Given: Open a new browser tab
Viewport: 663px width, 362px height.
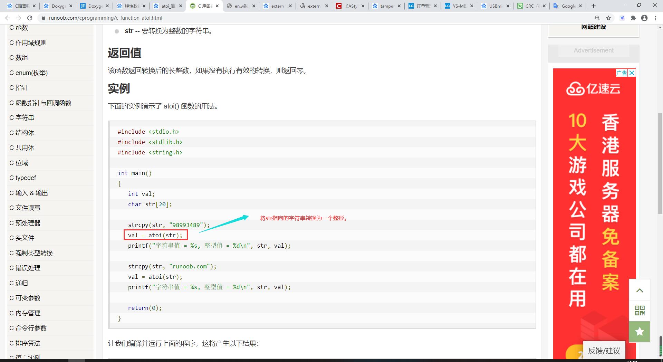Looking at the screenshot, I should [x=594, y=6].
